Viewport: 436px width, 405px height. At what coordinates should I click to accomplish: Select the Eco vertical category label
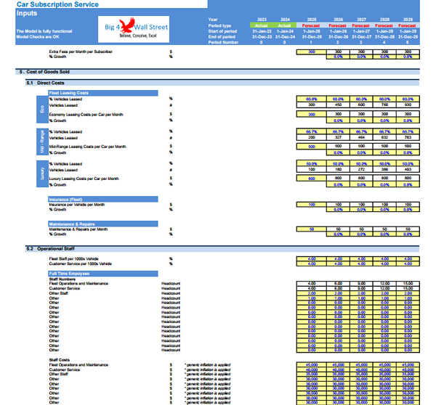pos(41,107)
